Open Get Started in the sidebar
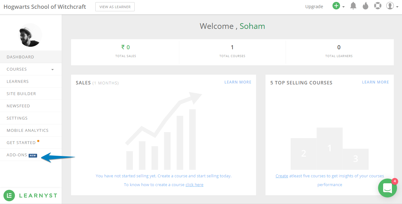The height and width of the screenshot is (204, 402). 31,142
